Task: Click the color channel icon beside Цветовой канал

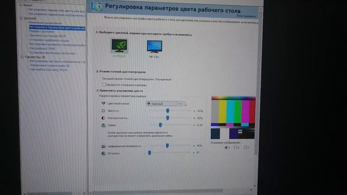Action: point(103,103)
